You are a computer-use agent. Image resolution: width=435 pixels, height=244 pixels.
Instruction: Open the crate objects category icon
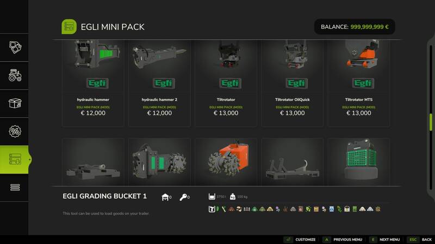click(x=15, y=104)
